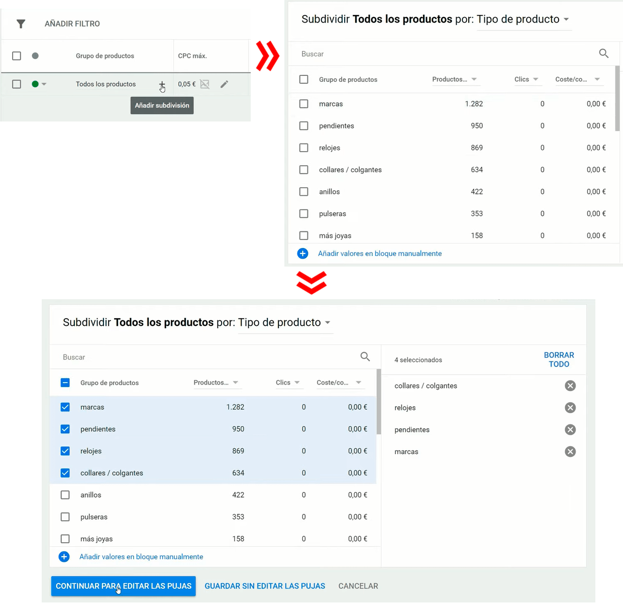
Task: Check the 'Todos los productos' row checkbox
Action: pyautogui.click(x=17, y=84)
